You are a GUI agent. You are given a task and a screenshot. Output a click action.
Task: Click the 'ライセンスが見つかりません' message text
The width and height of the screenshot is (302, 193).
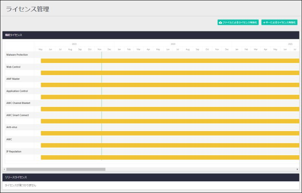click(x=20, y=185)
